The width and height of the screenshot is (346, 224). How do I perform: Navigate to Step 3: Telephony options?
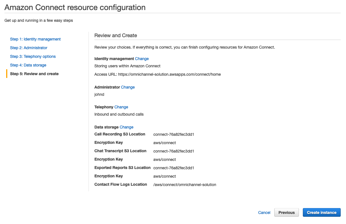33,56
